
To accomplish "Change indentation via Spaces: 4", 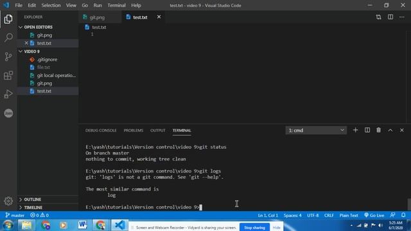I will 292,216.
